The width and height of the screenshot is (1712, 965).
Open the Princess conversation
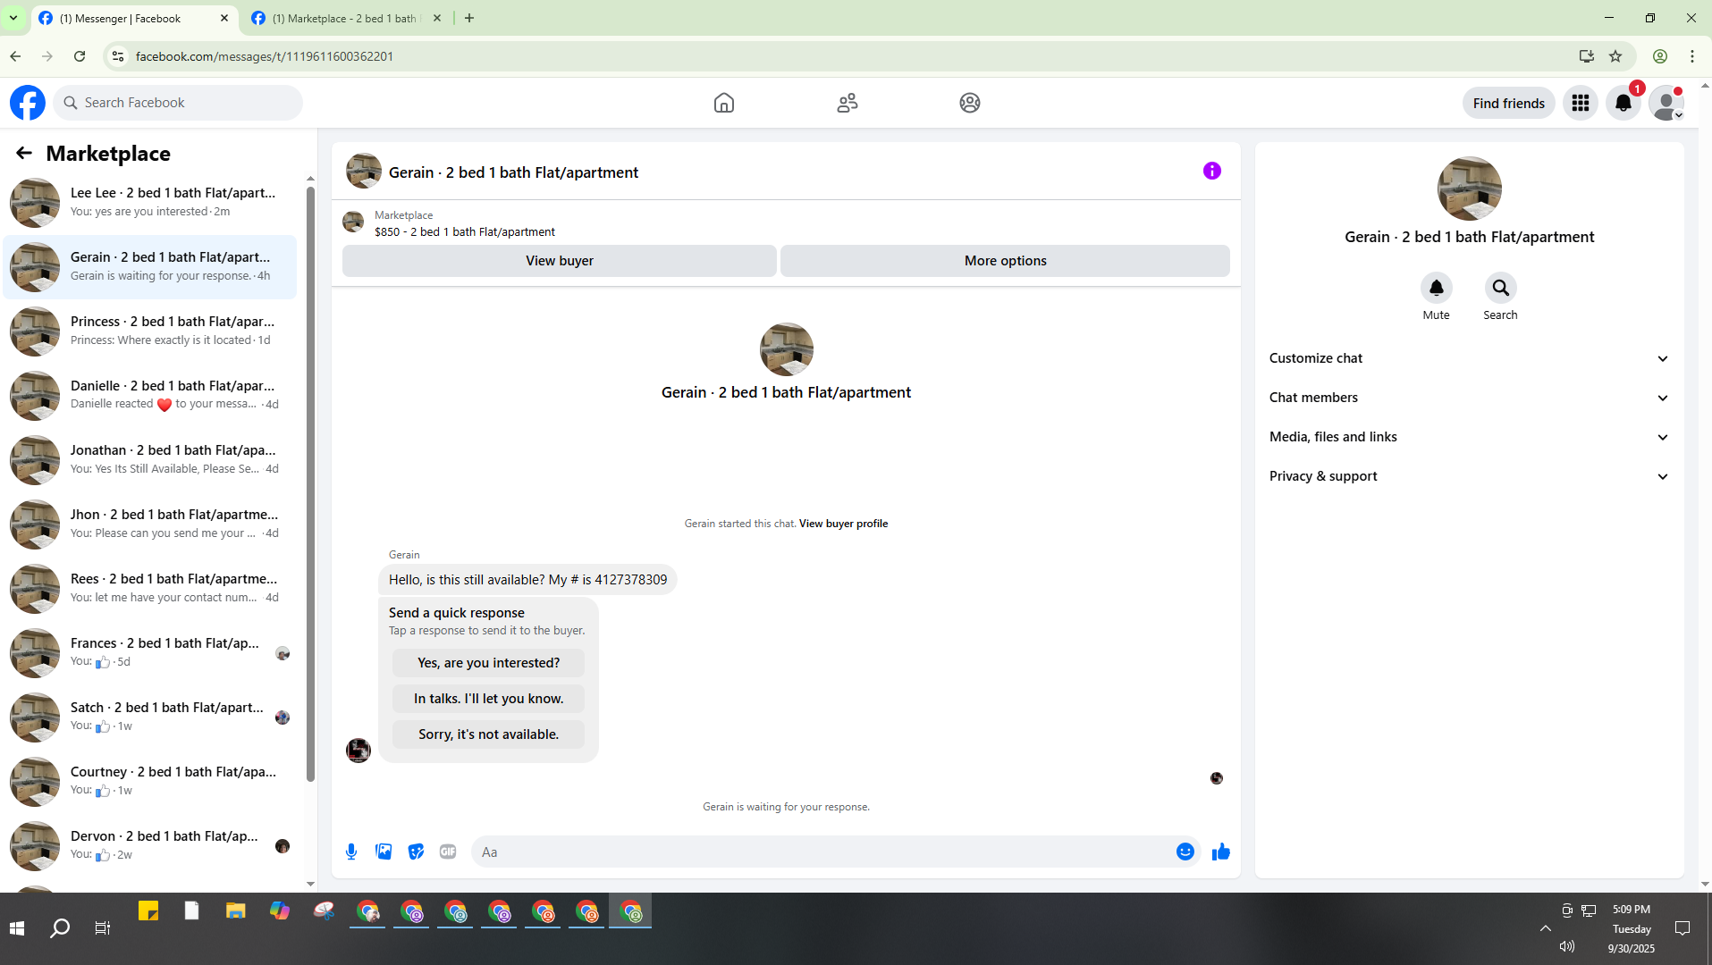(150, 331)
